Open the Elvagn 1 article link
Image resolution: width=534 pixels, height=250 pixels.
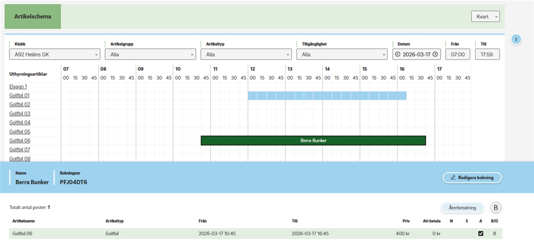[18, 87]
